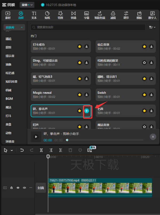
Task: Open the selection tool mode dropdown
Action: tap(12, 150)
